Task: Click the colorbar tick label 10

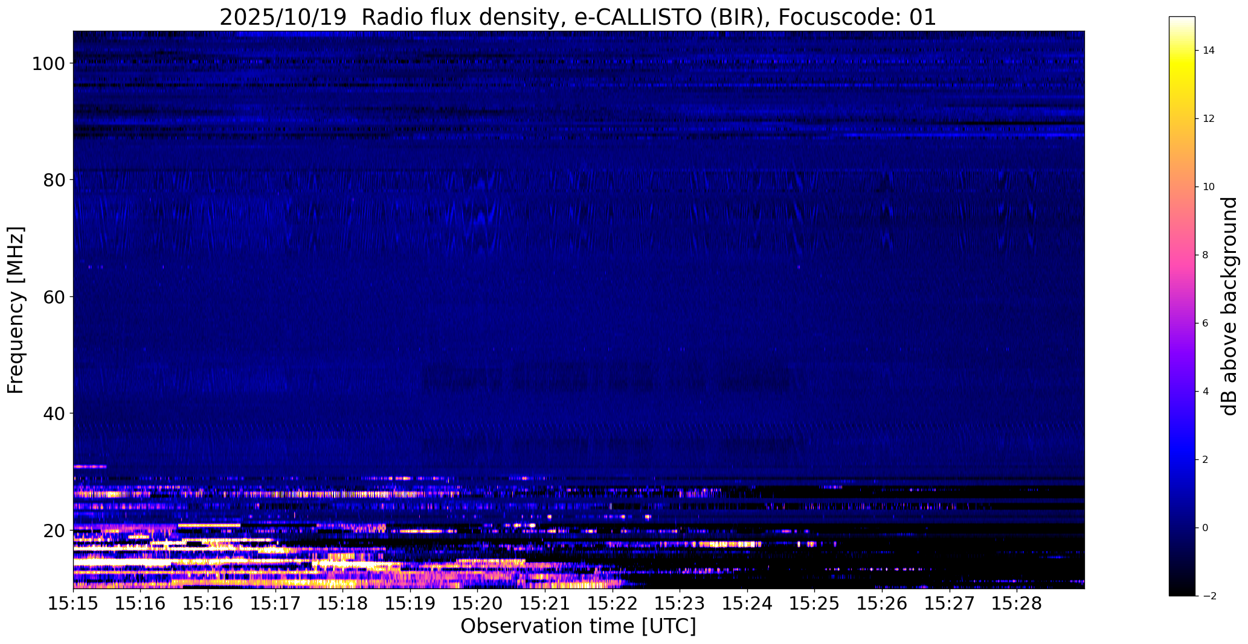Action: (1209, 187)
